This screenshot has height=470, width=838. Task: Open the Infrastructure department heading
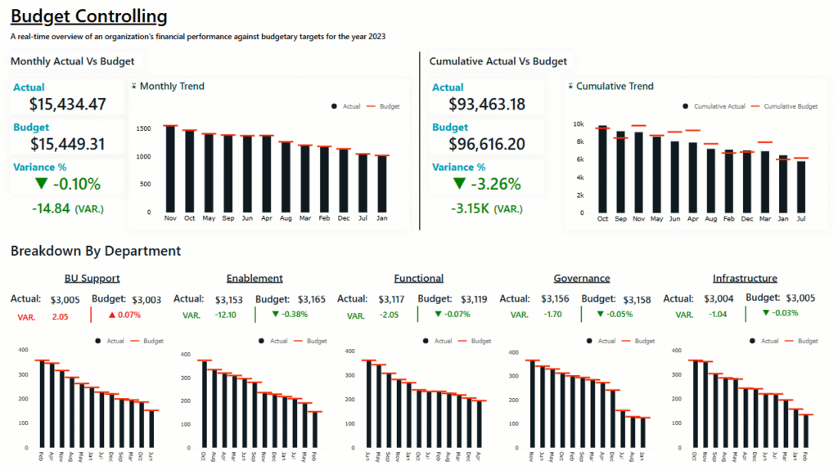[x=745, y=279]
